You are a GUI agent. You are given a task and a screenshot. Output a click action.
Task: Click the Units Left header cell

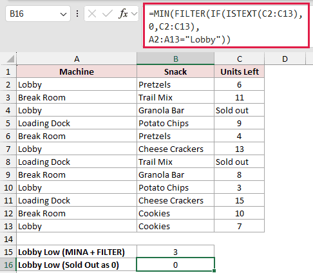point(240,71)
